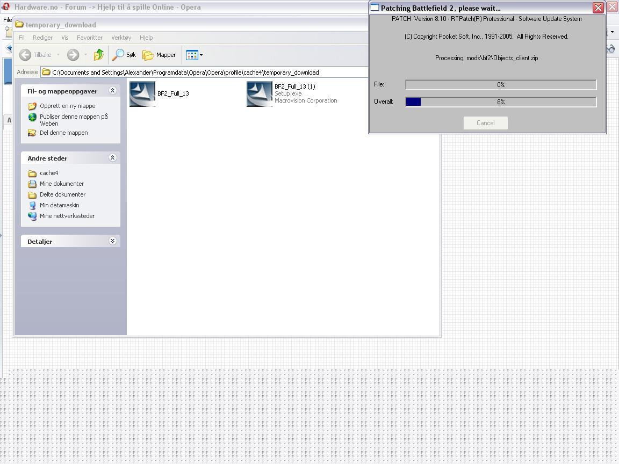Screen dimensions: 619x464
Task: Click the File progress bar
Action: (x=501, y=84)
